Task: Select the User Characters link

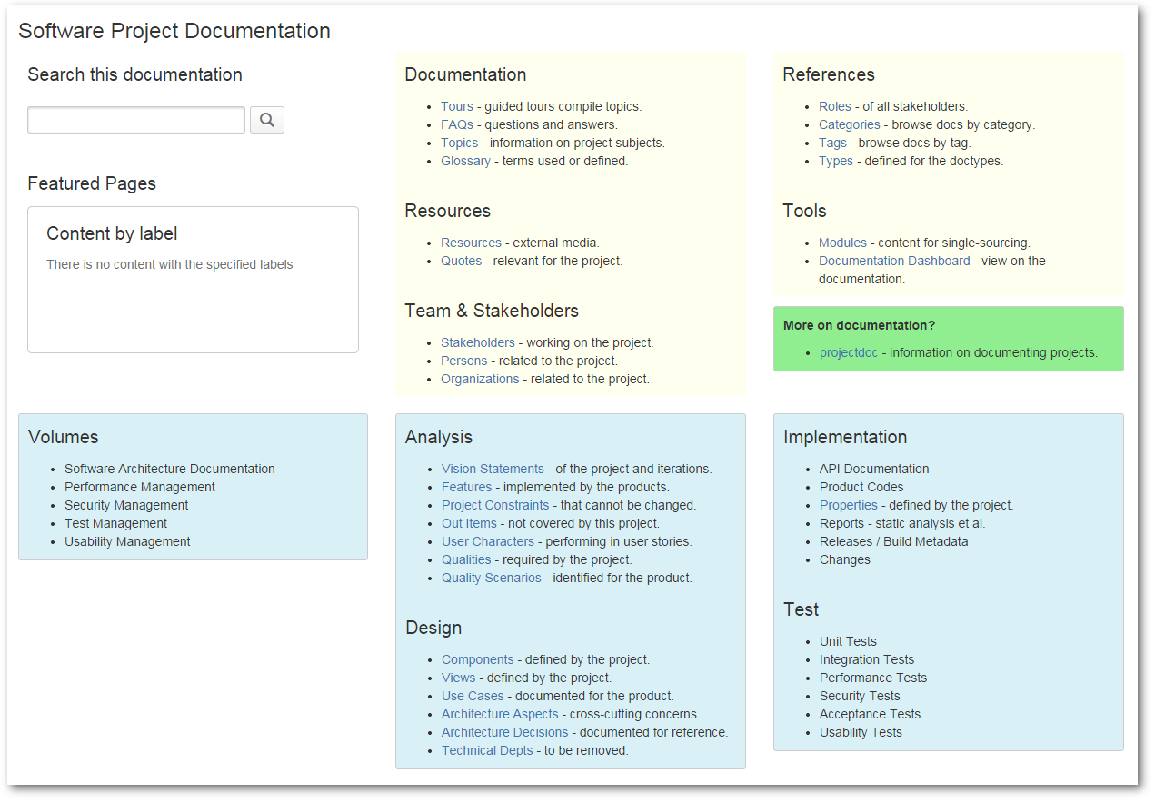Action: point(487,541)
